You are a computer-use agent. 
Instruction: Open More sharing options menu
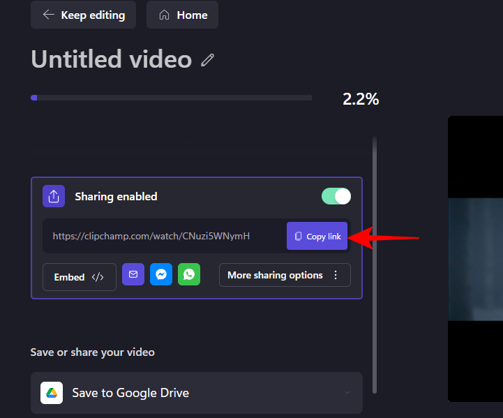[x=285, y=275]
